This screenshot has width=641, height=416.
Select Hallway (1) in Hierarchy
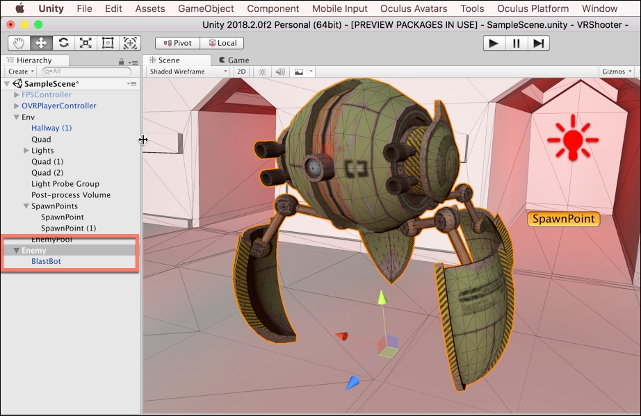pos(51,128)
